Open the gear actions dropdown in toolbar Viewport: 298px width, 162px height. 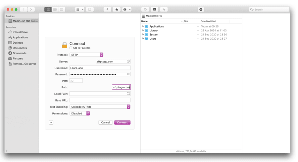point(127,9)
